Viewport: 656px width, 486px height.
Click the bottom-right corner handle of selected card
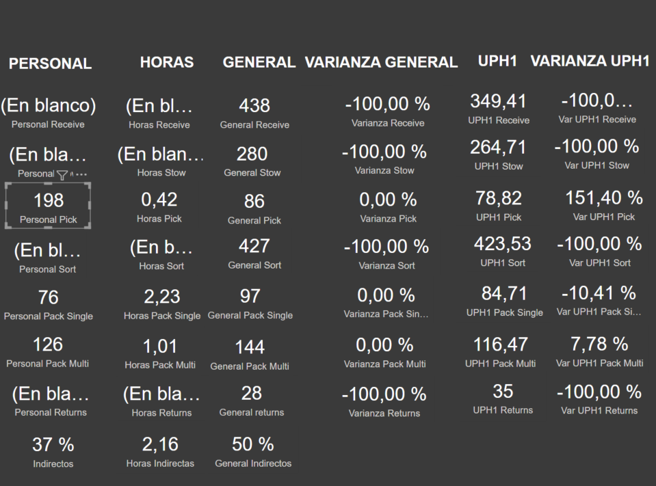coord(89,226)
